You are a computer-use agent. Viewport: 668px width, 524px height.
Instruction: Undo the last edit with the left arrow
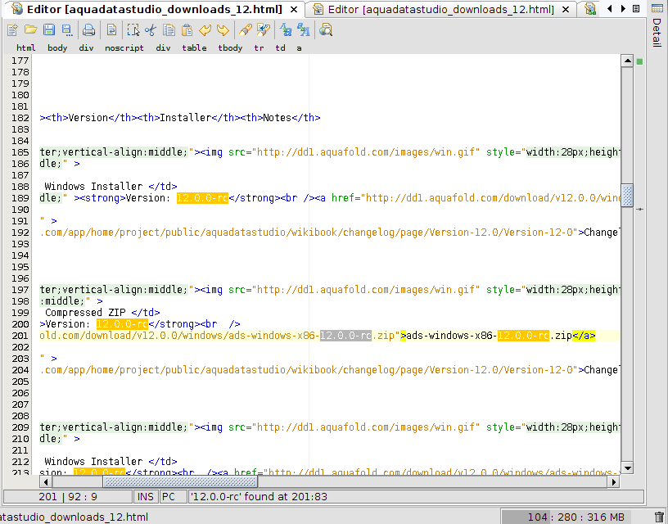point(205,29)
